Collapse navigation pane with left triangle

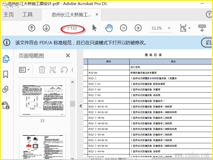80,106
